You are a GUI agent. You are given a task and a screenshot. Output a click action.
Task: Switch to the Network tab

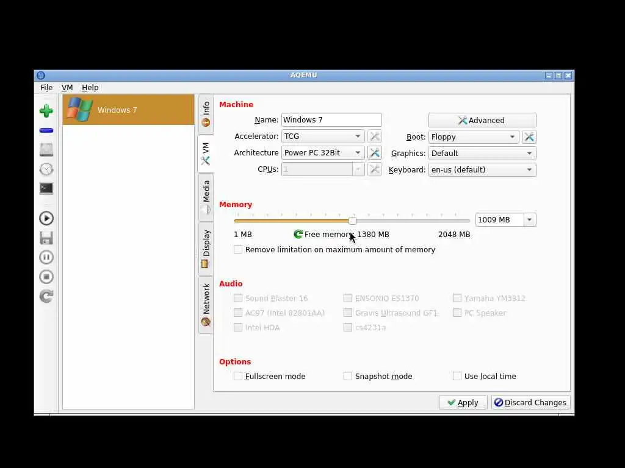[206, 305]
